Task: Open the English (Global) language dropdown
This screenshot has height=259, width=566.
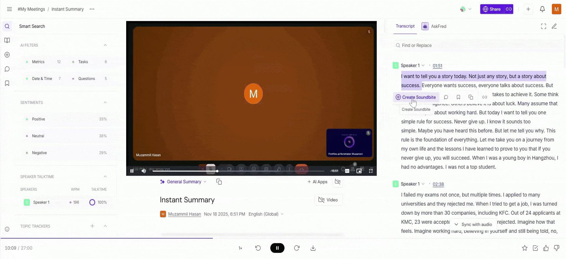Action: coord(266,214)
